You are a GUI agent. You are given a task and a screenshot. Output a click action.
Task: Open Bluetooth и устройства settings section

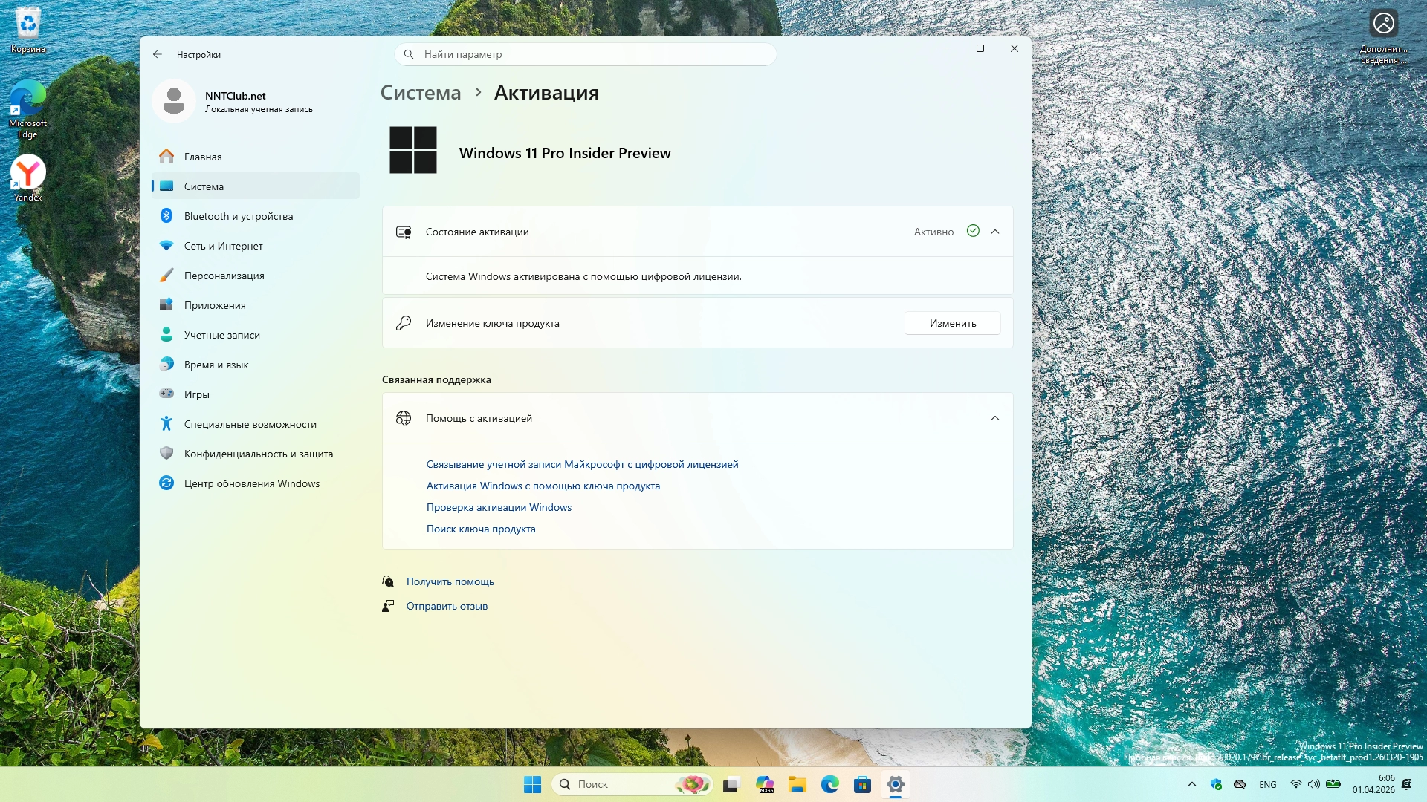coord(238,216)
